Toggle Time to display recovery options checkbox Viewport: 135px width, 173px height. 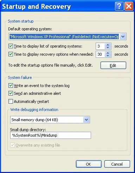tap(11, 54)
